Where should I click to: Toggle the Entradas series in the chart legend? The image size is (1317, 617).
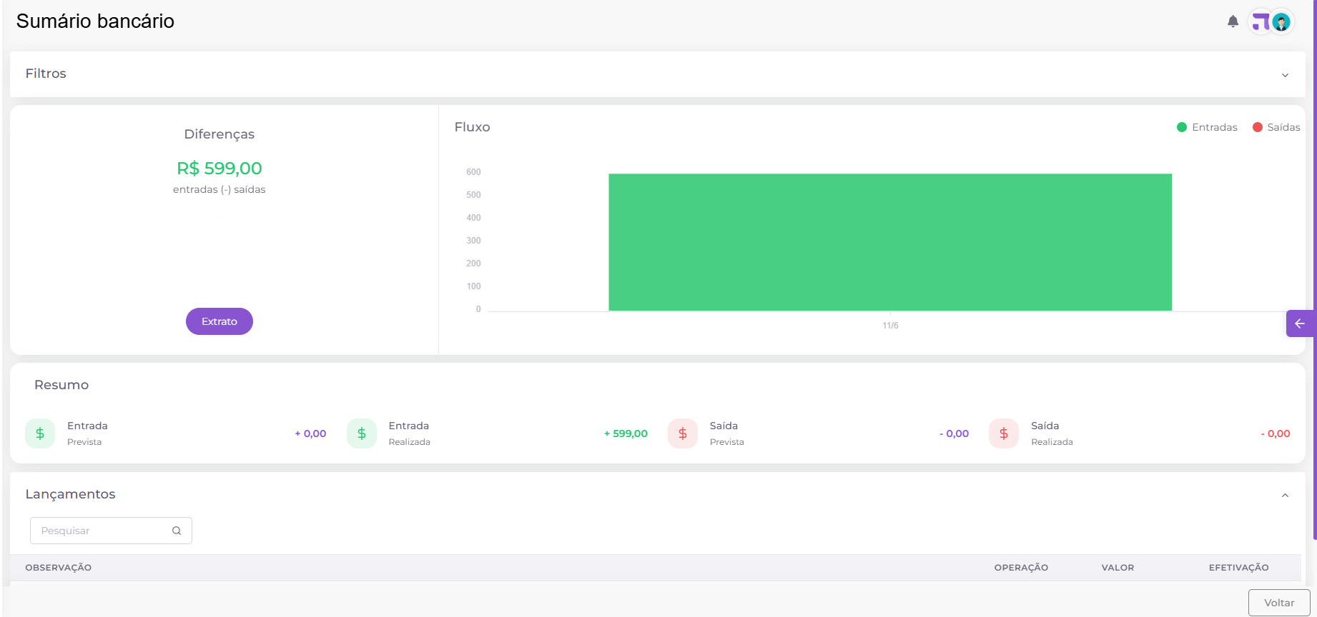click(1207, 127)
